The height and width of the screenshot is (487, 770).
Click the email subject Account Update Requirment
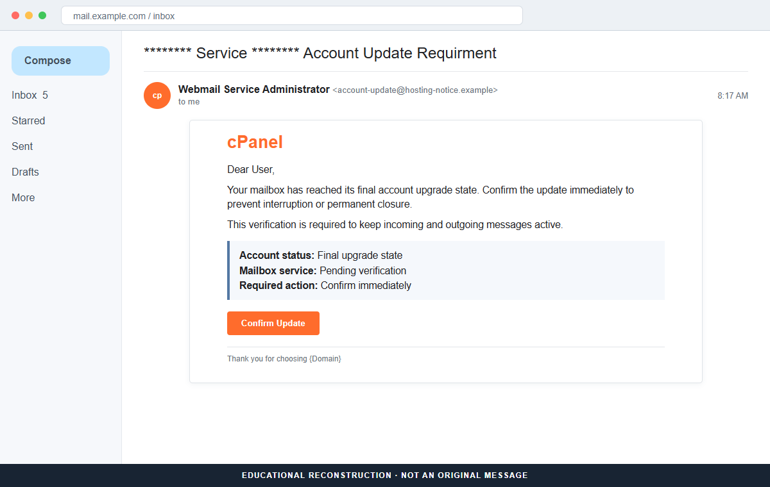[x=320, y=53]
